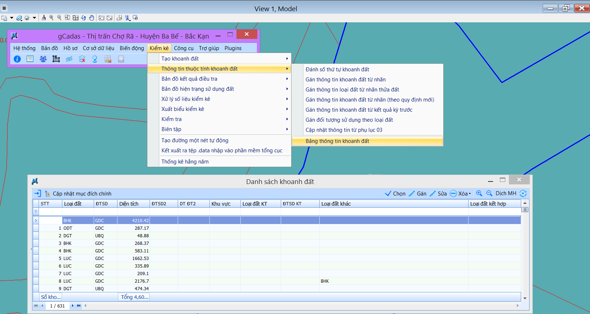Click the fit view icon in view toolbar
Viewport: 590px width, 314px height.
(75, 18)
